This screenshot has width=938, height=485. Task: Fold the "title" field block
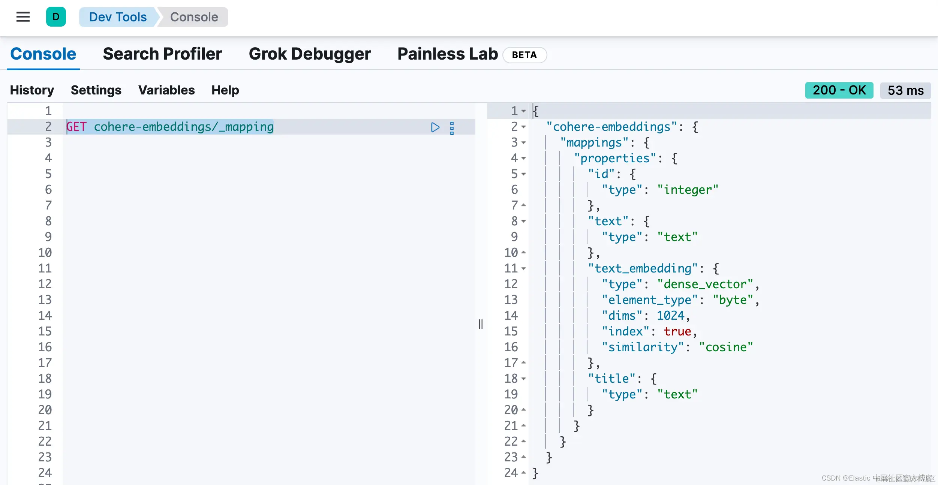click(524, 379)
